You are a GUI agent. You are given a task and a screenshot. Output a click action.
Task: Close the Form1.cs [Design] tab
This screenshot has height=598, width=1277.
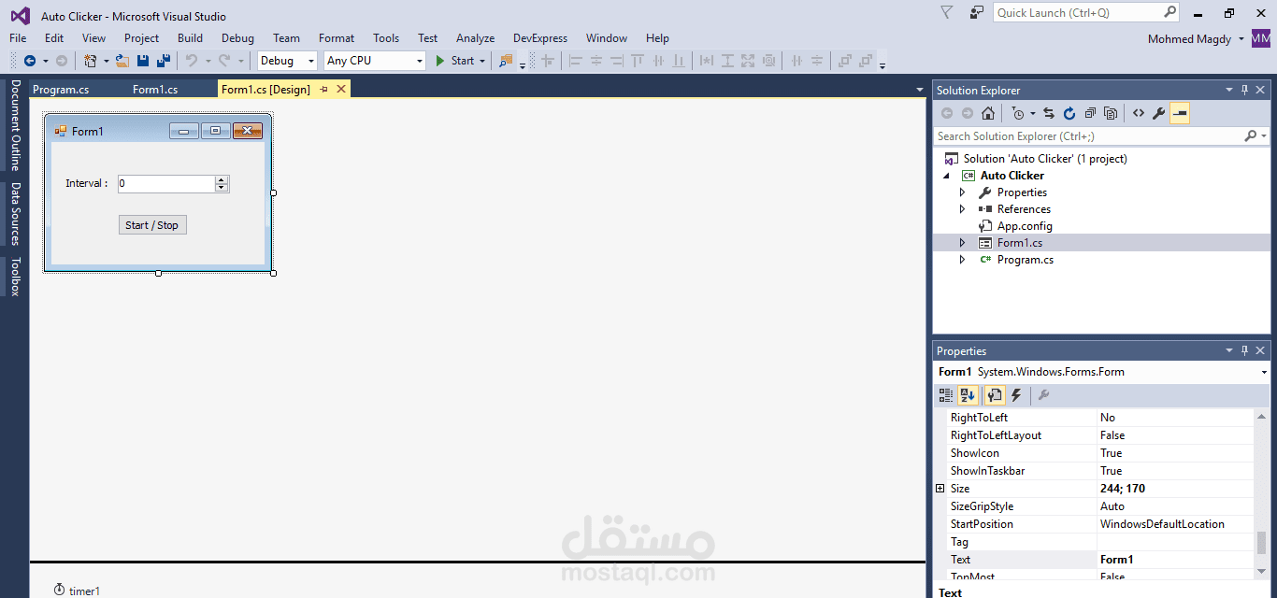coord(341,89)
